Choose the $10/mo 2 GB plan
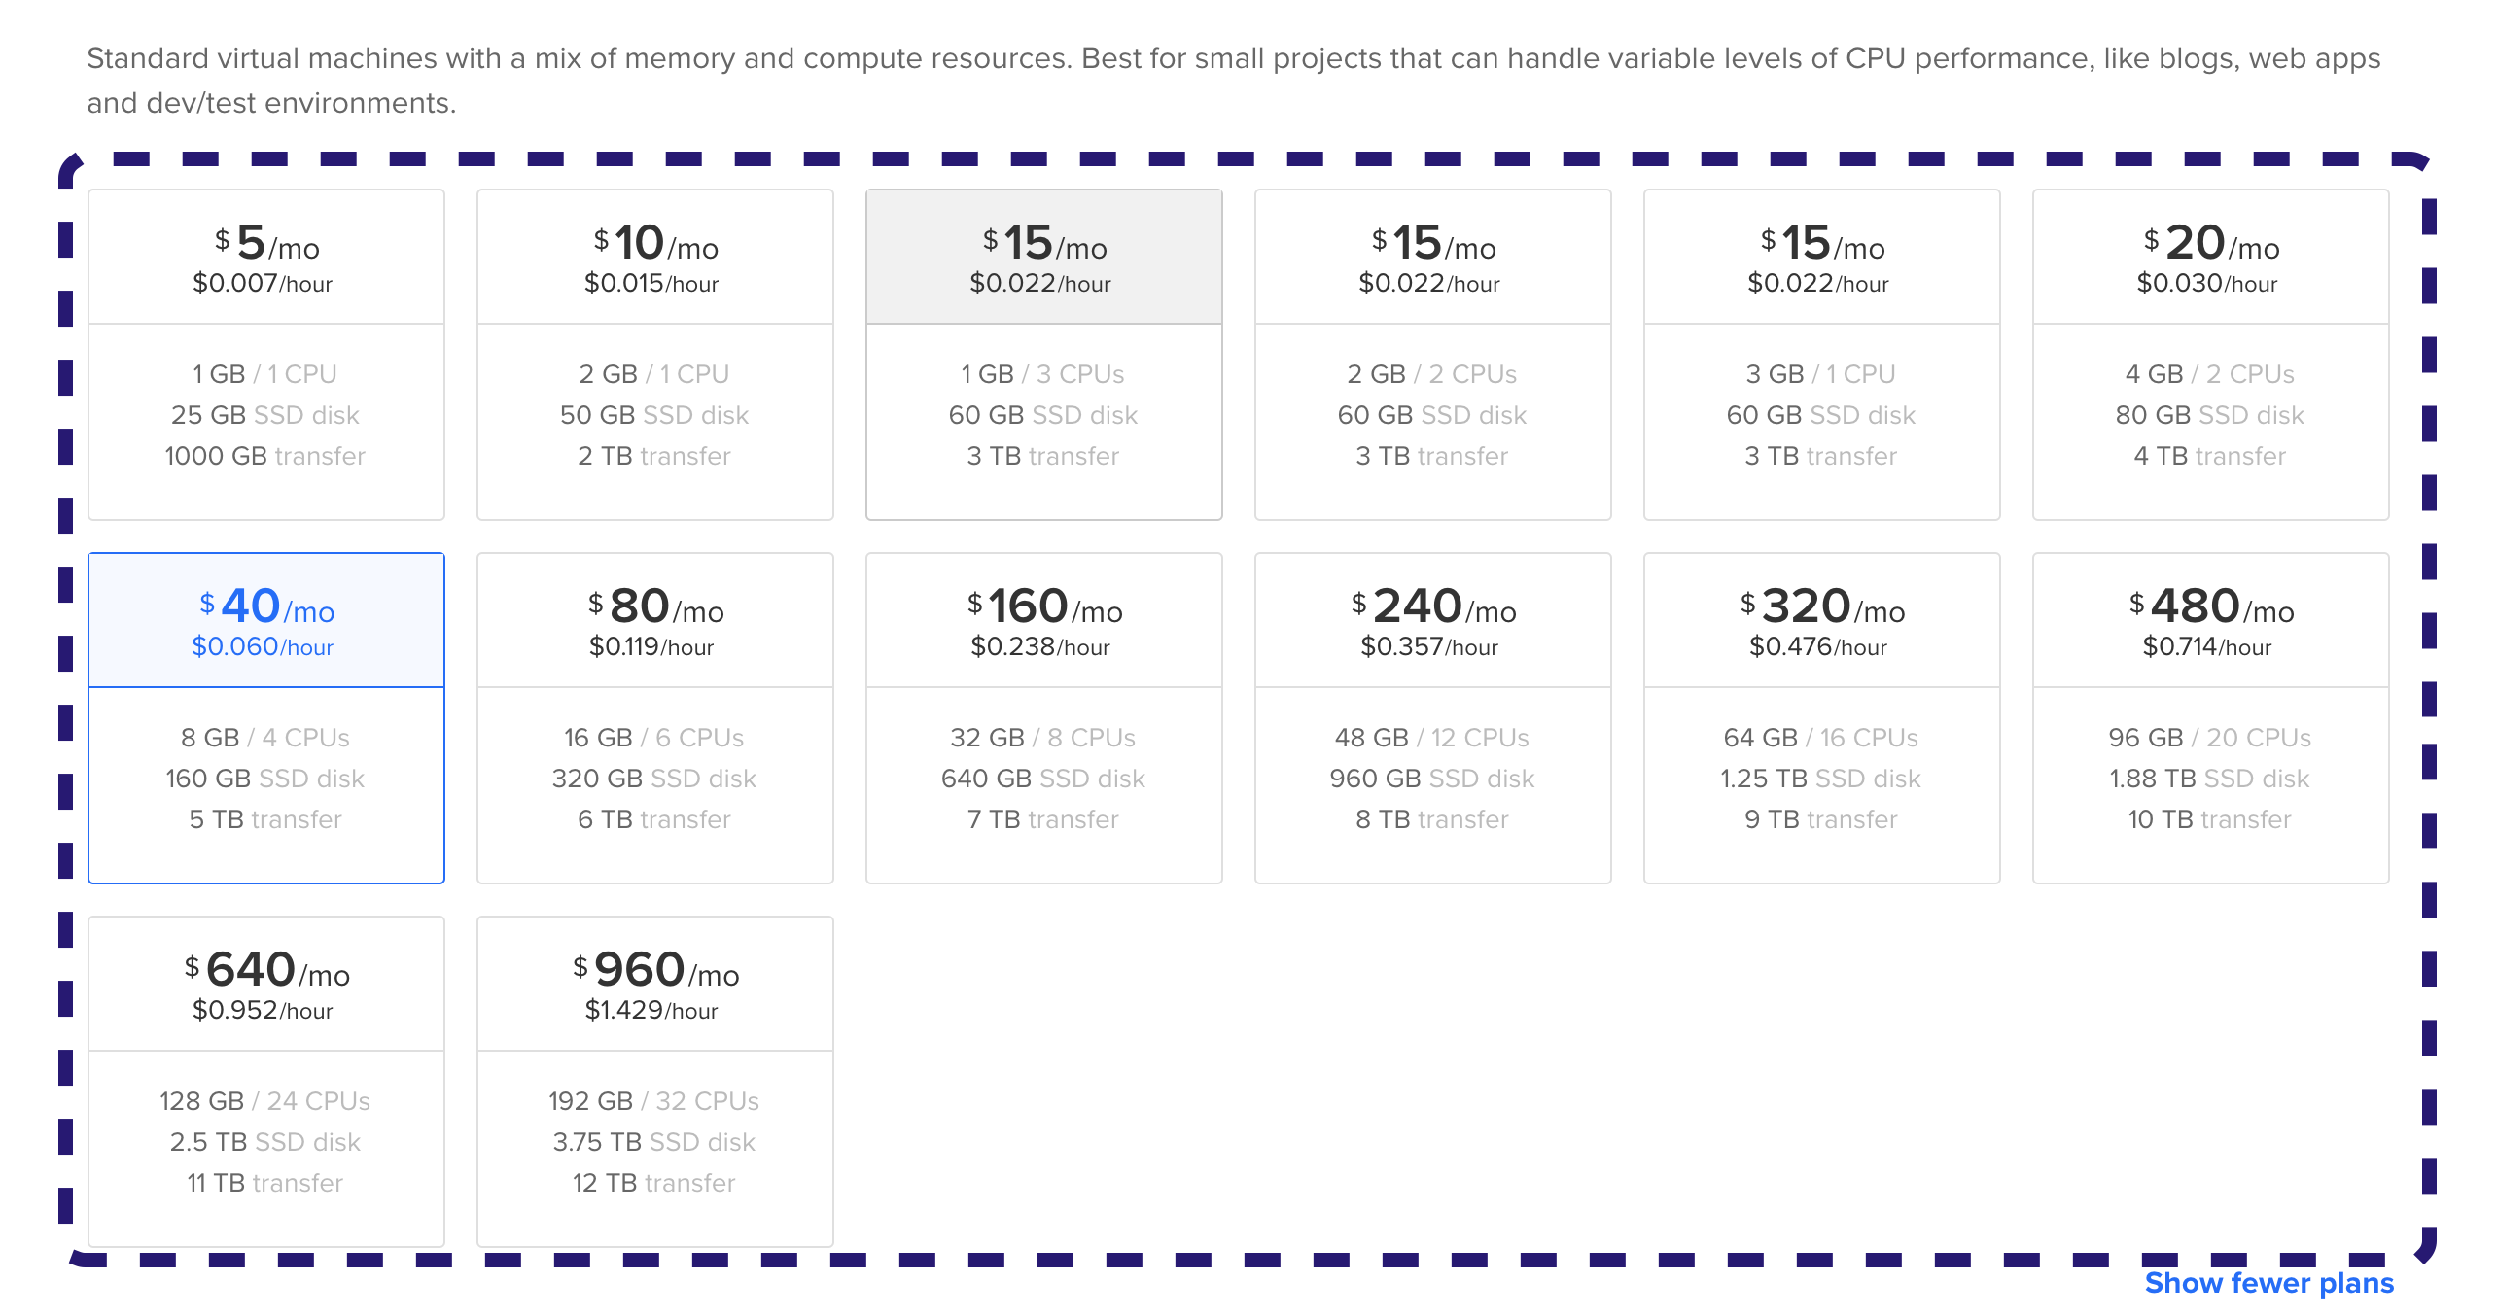The image size is (2497, 1316). click(655, 355)
